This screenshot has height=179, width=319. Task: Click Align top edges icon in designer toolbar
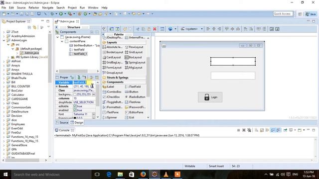click(227, 29)
